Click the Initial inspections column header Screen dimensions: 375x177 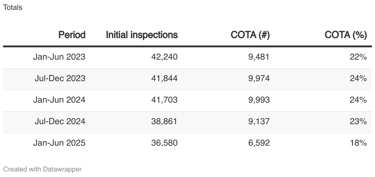(142, 35)
